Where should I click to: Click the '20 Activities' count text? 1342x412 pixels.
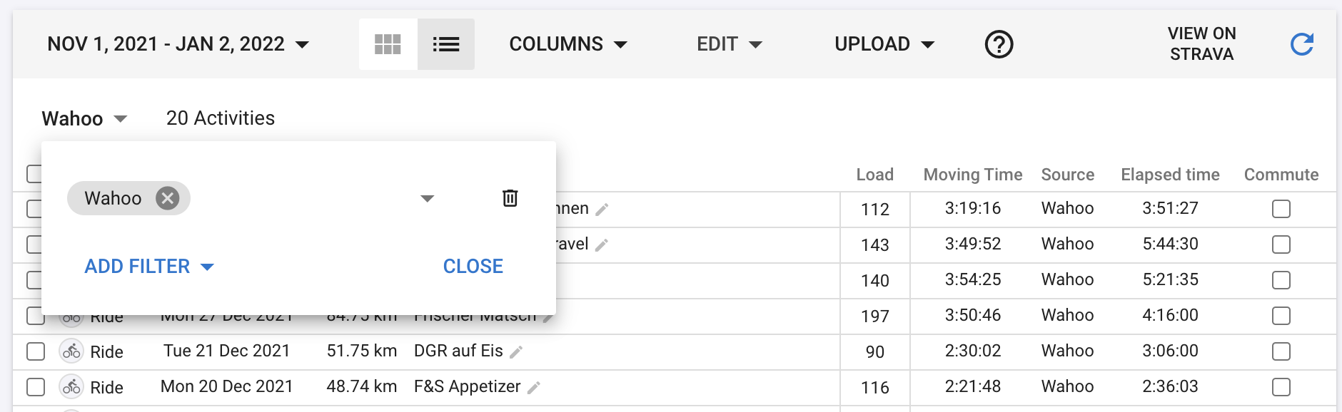tap(221, 118)
